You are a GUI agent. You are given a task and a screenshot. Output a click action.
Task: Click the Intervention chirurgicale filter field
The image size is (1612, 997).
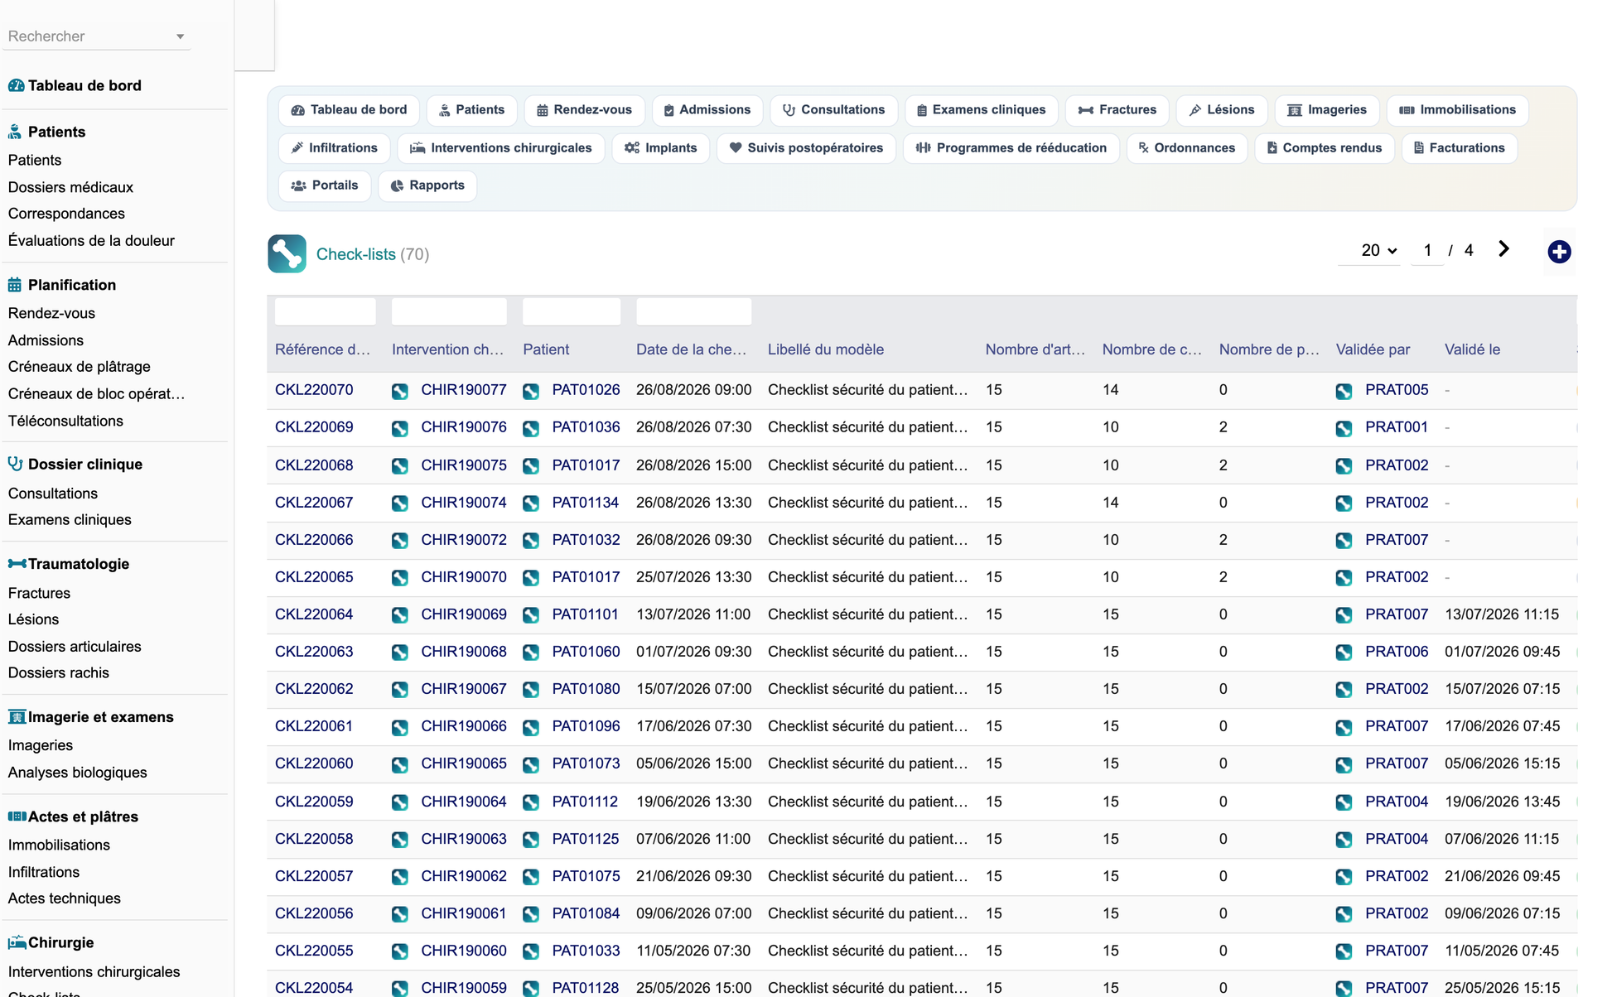(449, 312)
